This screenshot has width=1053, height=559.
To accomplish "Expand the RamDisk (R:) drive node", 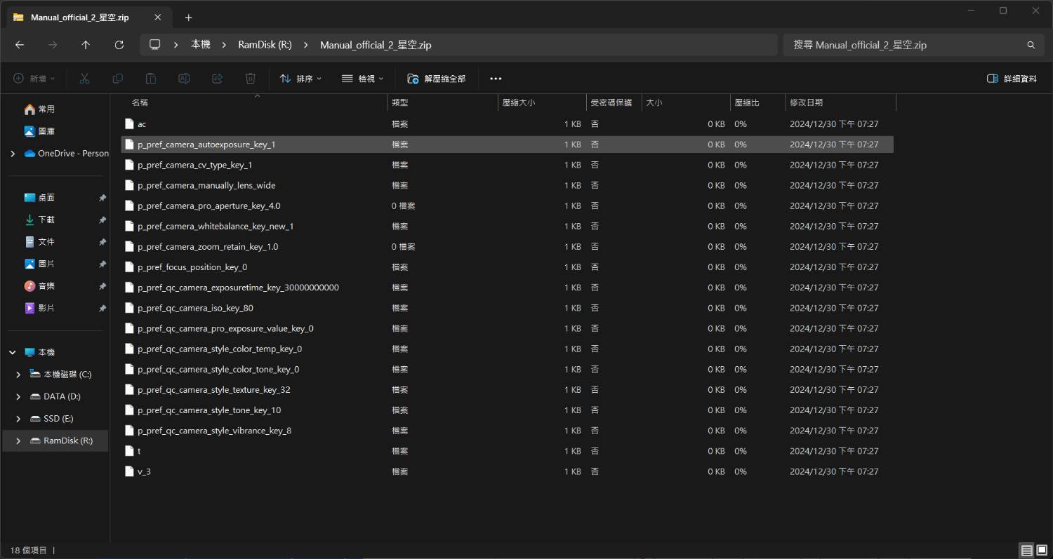I will coord(18,440).
